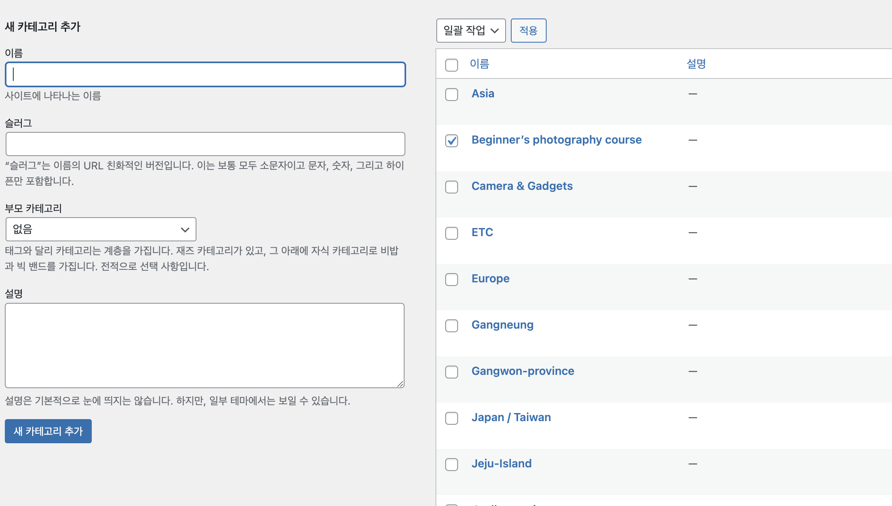Tick the Camera & Gadgets checkbox
Viewport: 892px width, 506px height.
pos(452,187)
